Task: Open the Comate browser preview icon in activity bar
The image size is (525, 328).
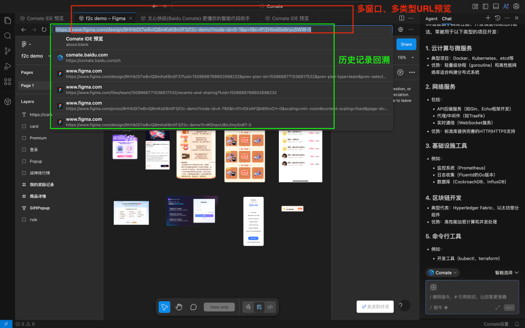Action: 7,102
